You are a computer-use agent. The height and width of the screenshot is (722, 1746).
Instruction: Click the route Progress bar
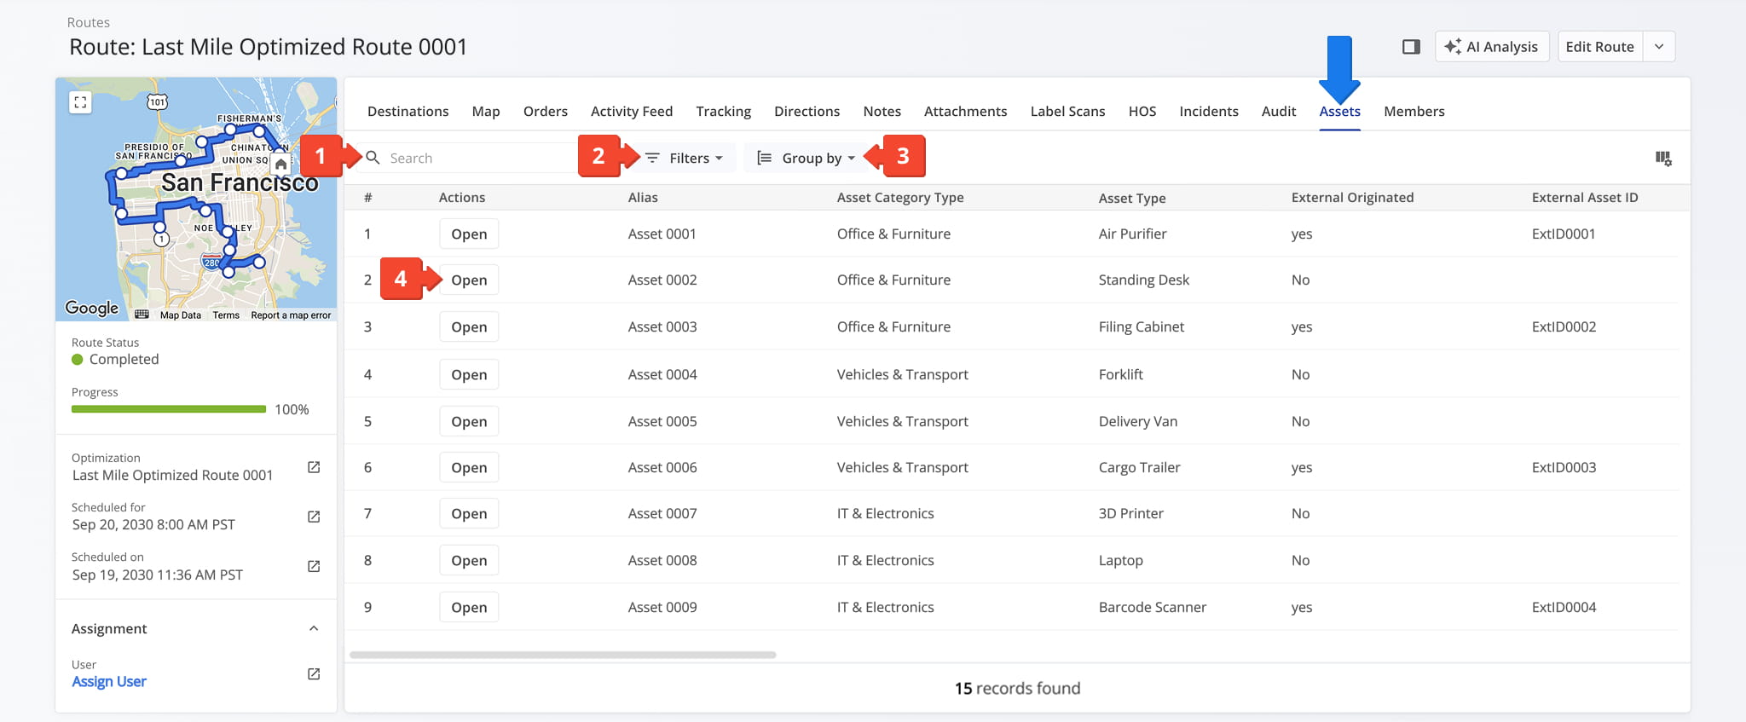pyautogui.click(x=169, y=409)
